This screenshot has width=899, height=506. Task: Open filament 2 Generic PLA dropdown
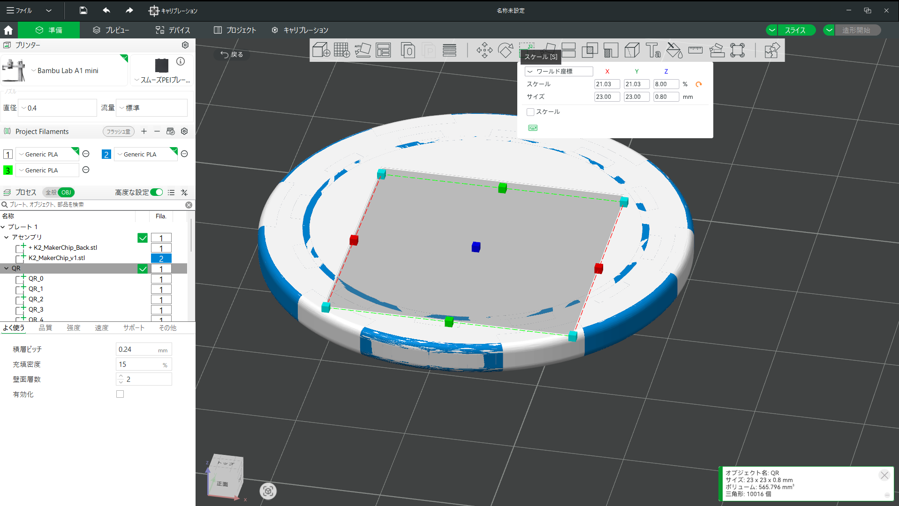[x=146, y=154]
